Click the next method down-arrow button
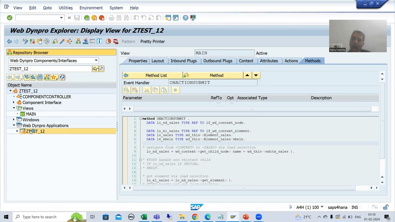Screen dimensions: 395x222 coord(256,75)
